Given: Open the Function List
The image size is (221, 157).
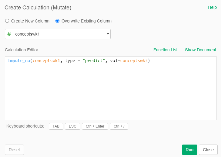Looking at the screenshot, I should pyautogui.click(x=165, y=50).
